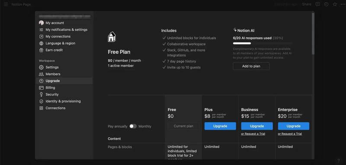
Task: Upgrade to the Business plan
Action: (x=257, y=126)
